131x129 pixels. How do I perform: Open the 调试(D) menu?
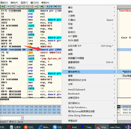(x=4, y=3)
